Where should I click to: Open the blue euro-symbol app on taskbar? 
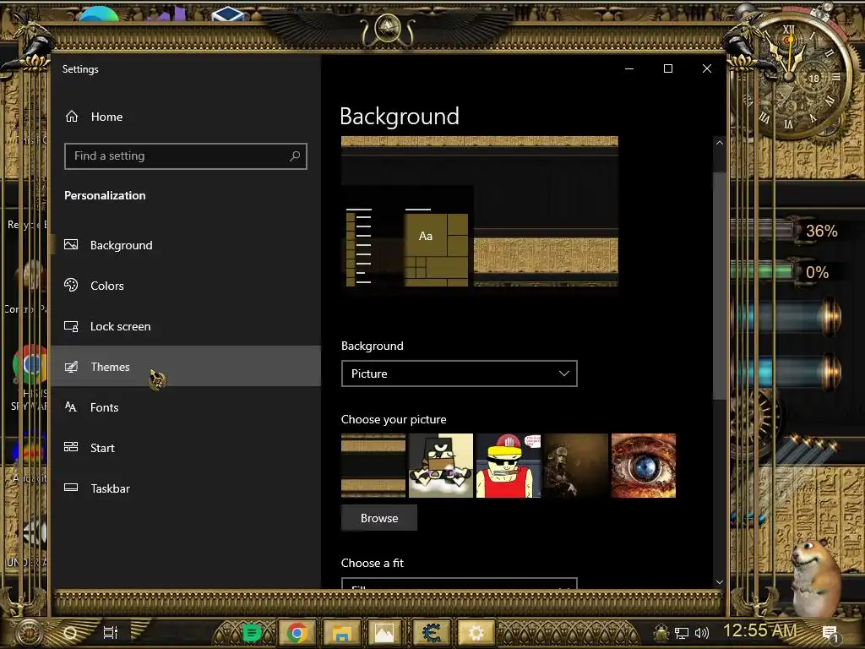point(431,632)
